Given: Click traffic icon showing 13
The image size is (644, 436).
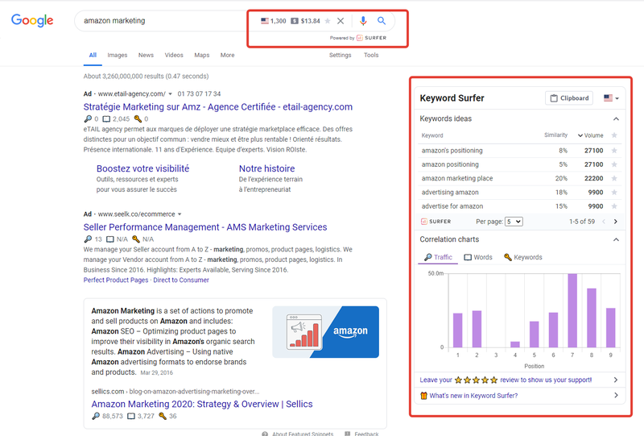Looking at the screenshot, I should coord(88,239).
